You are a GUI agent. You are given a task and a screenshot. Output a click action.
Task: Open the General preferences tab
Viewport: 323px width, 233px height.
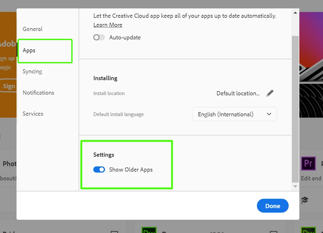pos(32,29)
